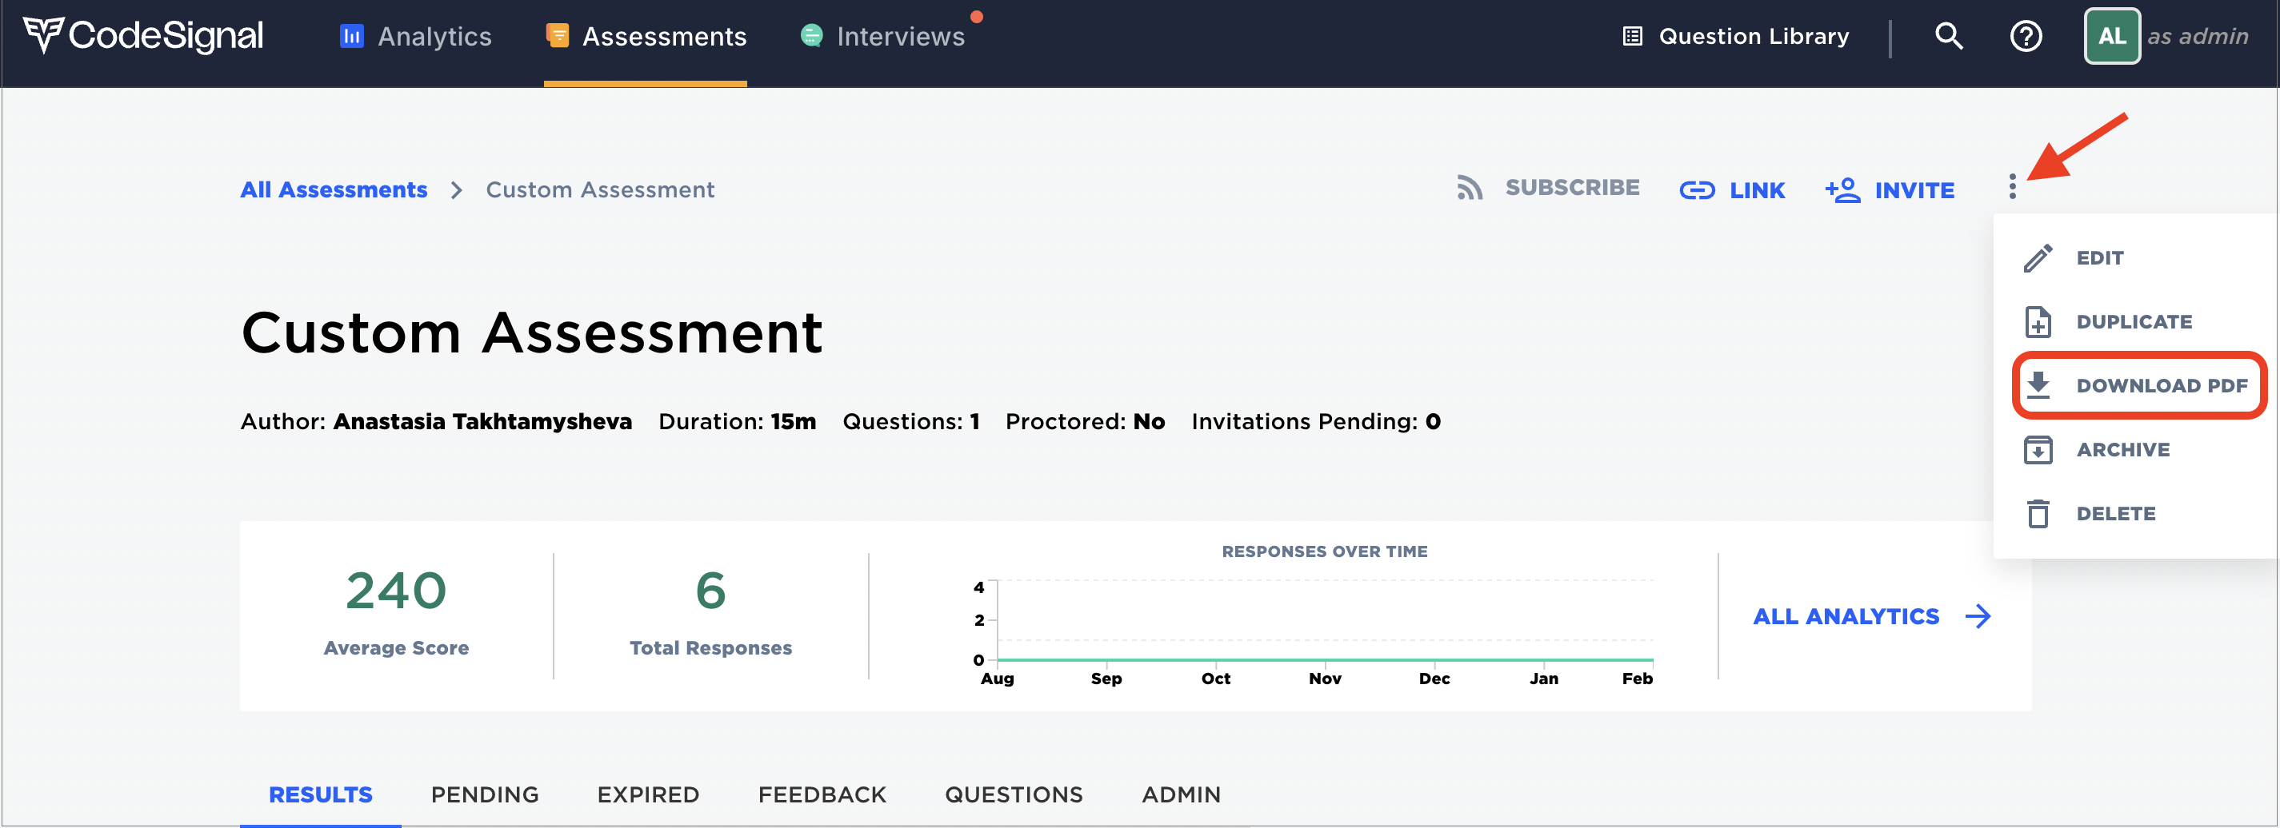This screenshot has width=2280, height=828.
Task: Open ALL ANALYTICS link
Action: point(1872,616)
